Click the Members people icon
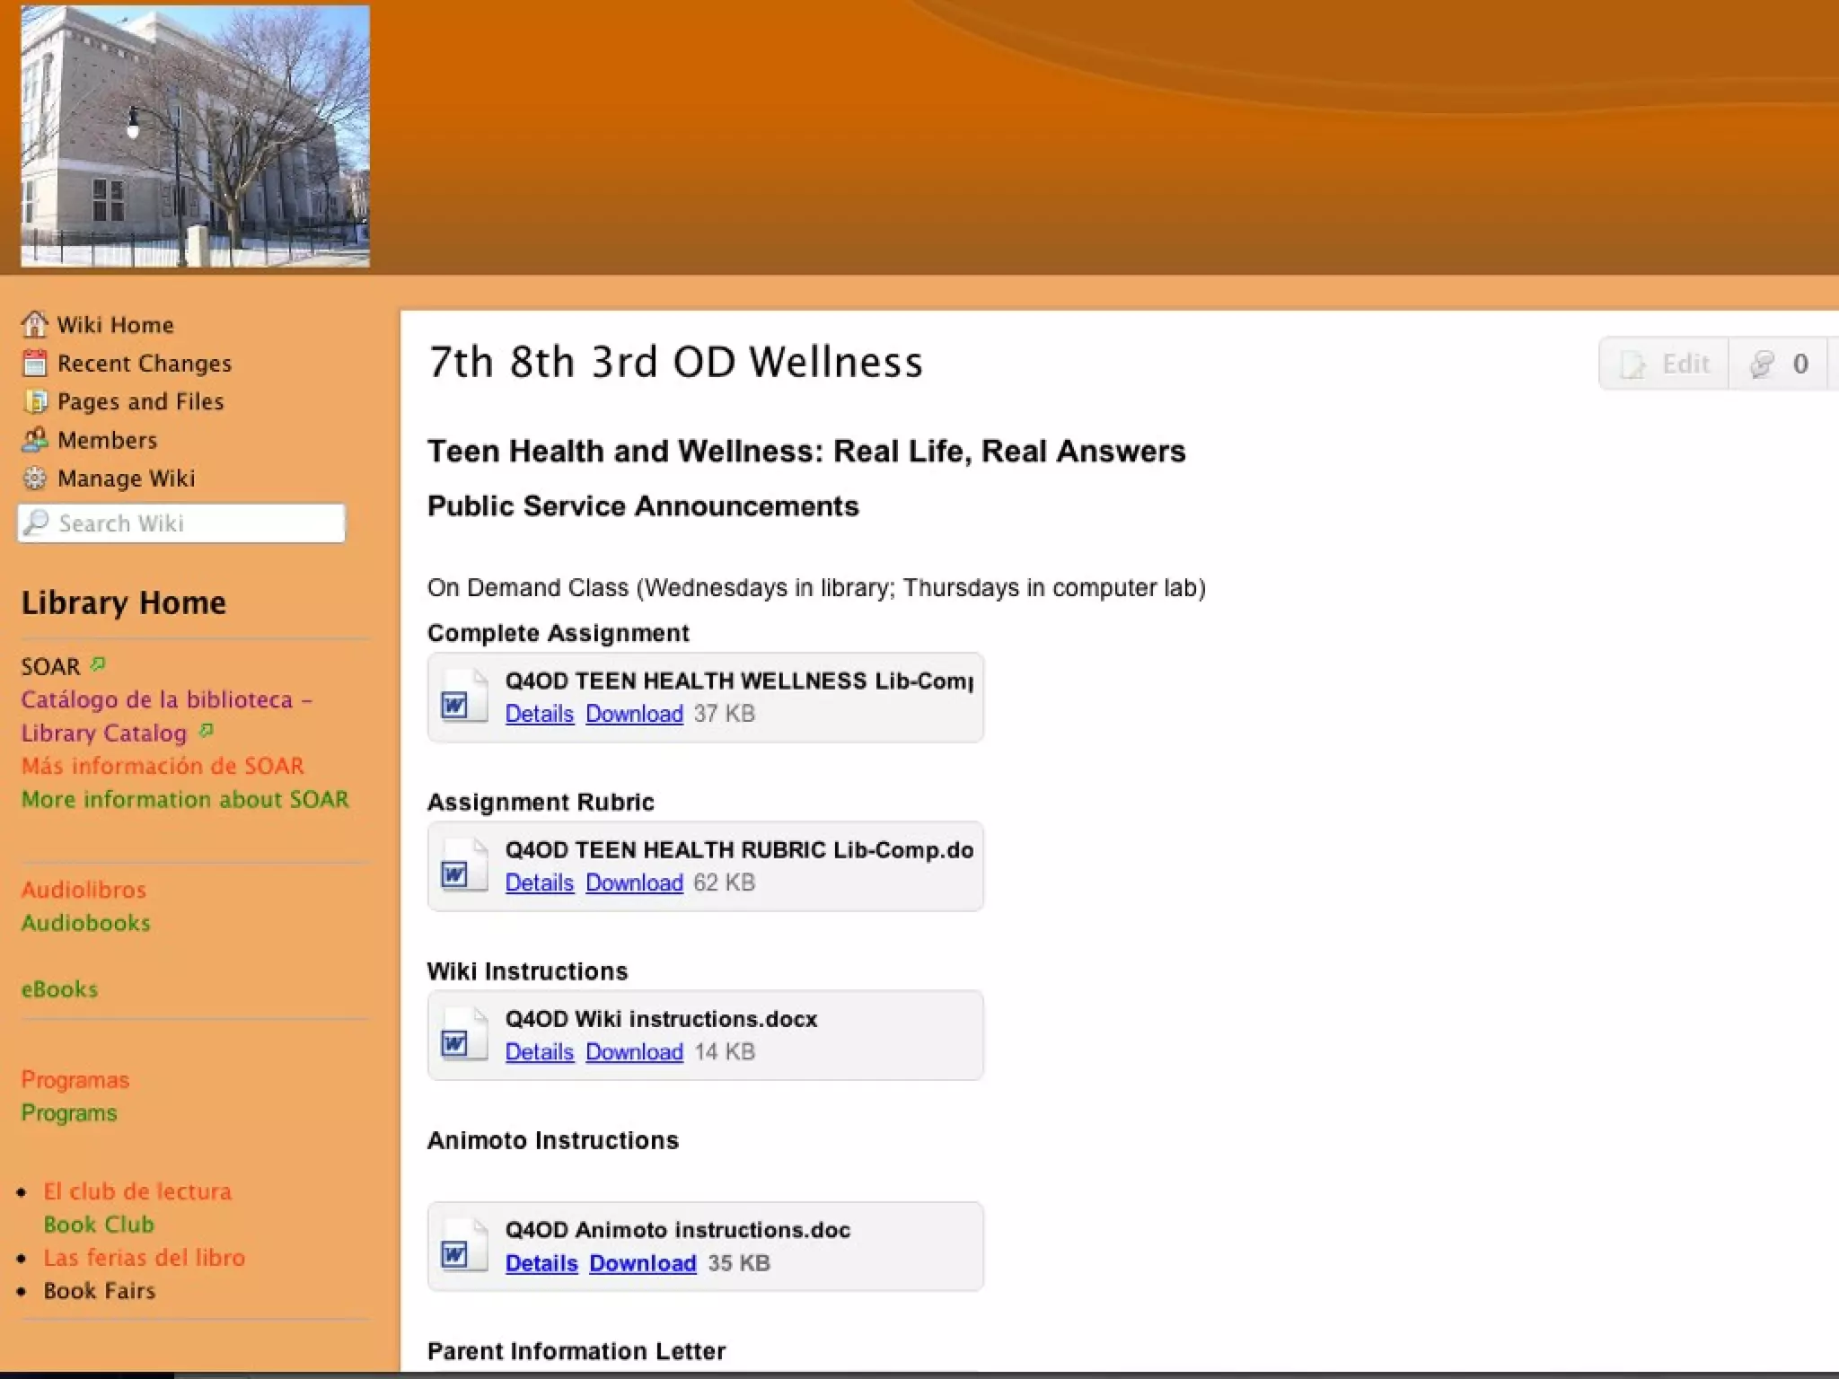The image size is (1839, 1379). (34, 440)
